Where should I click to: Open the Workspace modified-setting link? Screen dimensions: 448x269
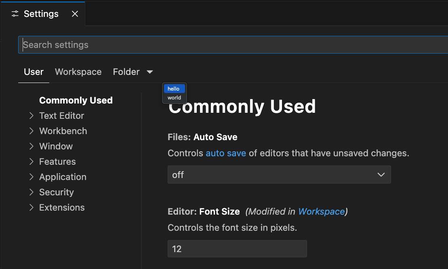tap(321, 211)
